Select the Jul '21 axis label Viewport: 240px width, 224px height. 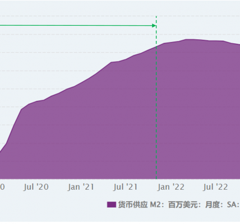click(125, 187)
